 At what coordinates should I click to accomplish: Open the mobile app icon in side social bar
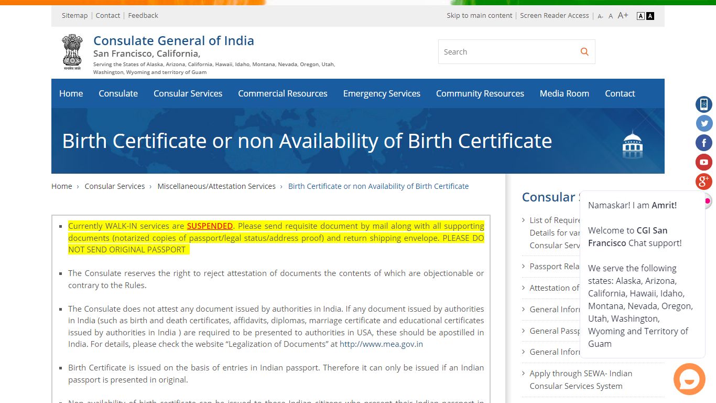coord(704,104)
